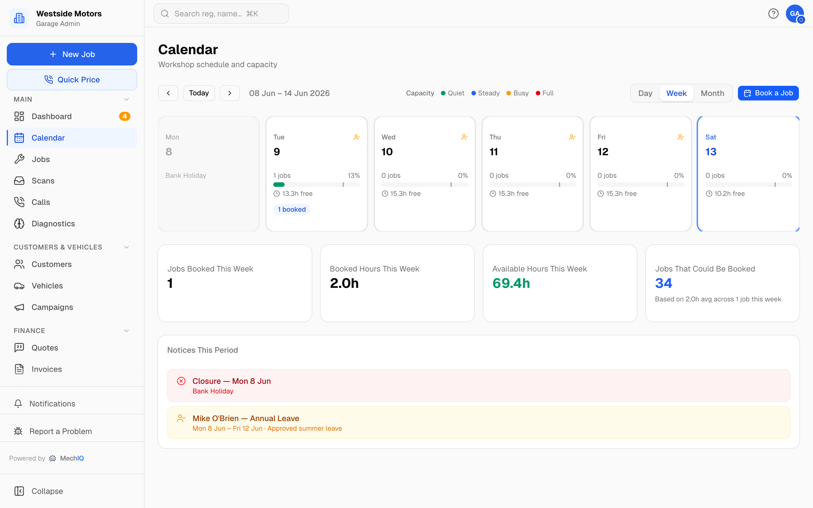The height and width of the screenshot is (508, 813).
Task: Click the New Job button
Action: [72, 54]
